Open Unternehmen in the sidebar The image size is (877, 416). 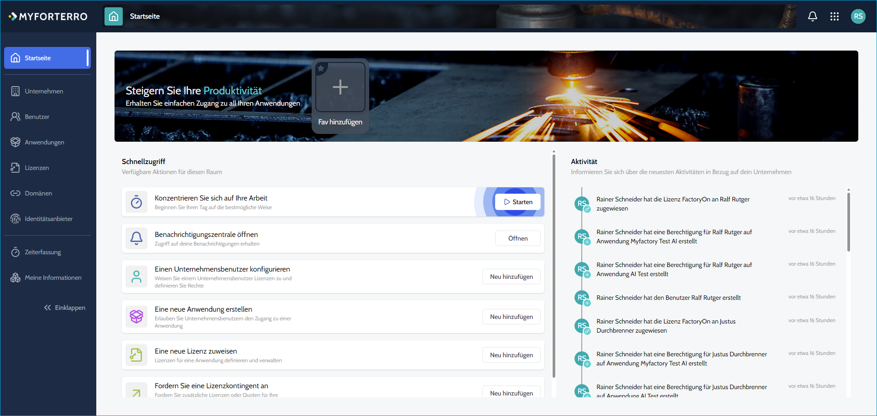(47, 91)
